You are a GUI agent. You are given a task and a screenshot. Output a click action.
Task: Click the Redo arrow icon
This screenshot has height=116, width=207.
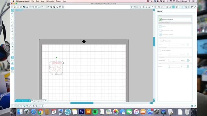tap(45, 7)
